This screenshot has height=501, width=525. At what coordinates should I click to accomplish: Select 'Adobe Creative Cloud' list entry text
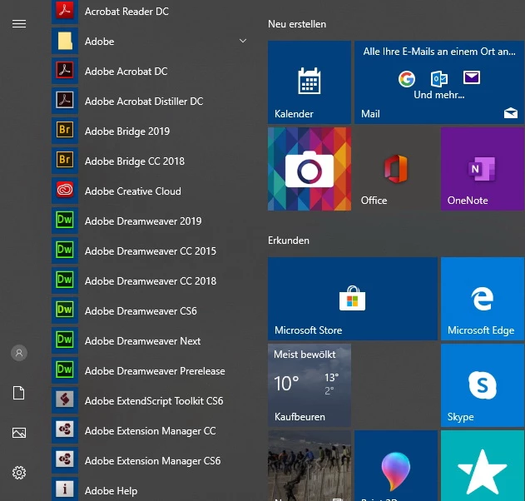click(x=133, y=191)
